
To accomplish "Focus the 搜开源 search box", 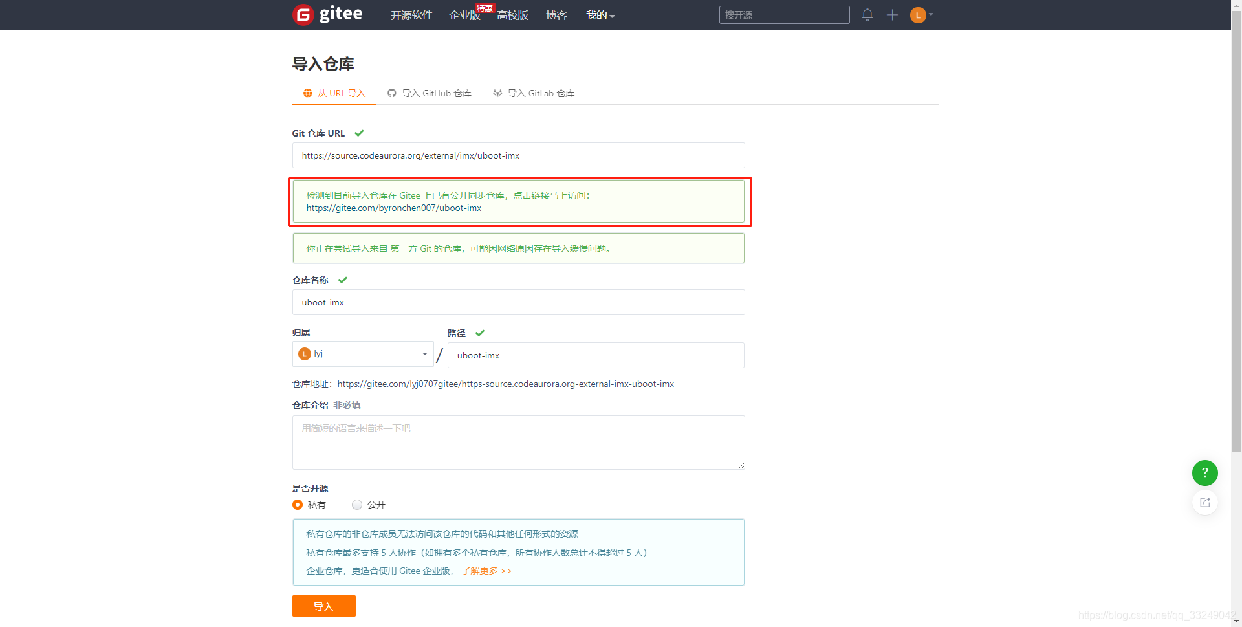I will [x=784, y=15].
